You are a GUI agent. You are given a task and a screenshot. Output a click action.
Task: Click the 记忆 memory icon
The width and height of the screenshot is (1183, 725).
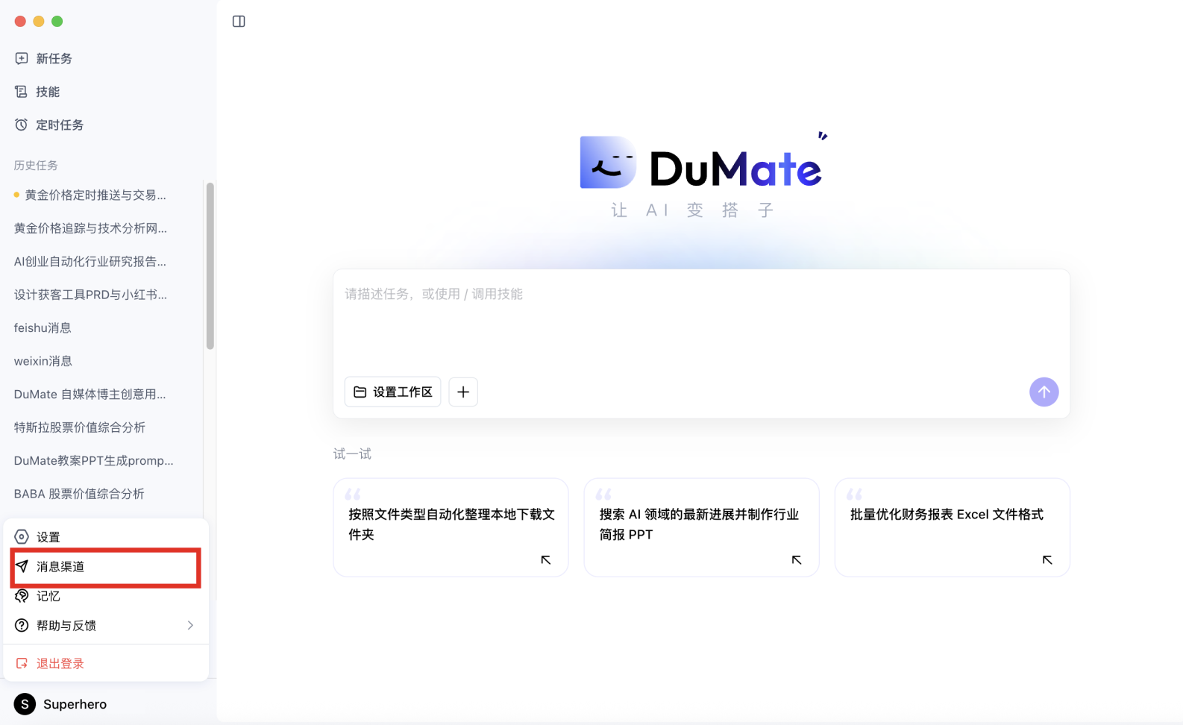click(22, 596)
